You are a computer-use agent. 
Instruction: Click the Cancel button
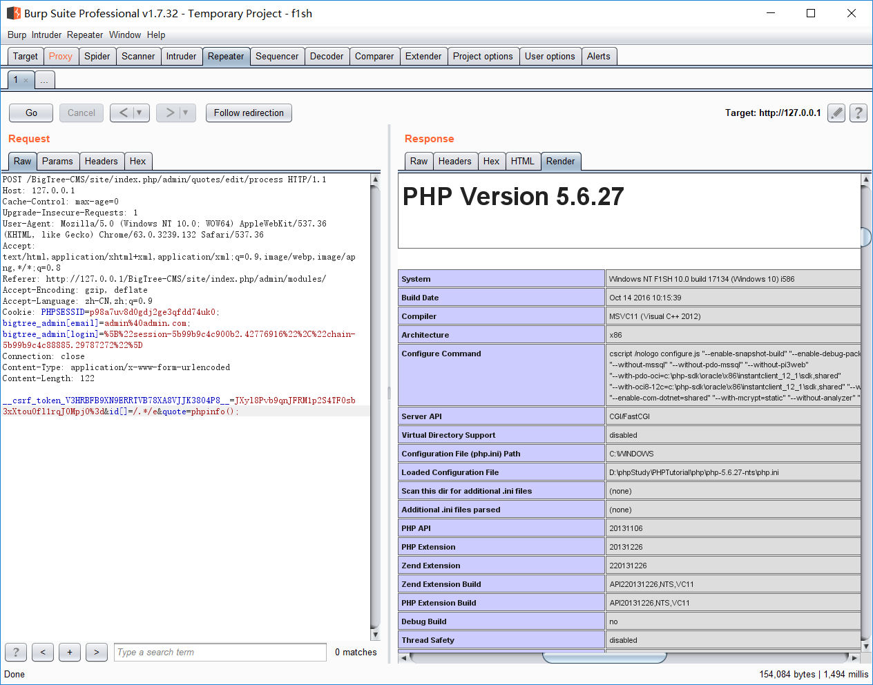[x=81, y=113]
